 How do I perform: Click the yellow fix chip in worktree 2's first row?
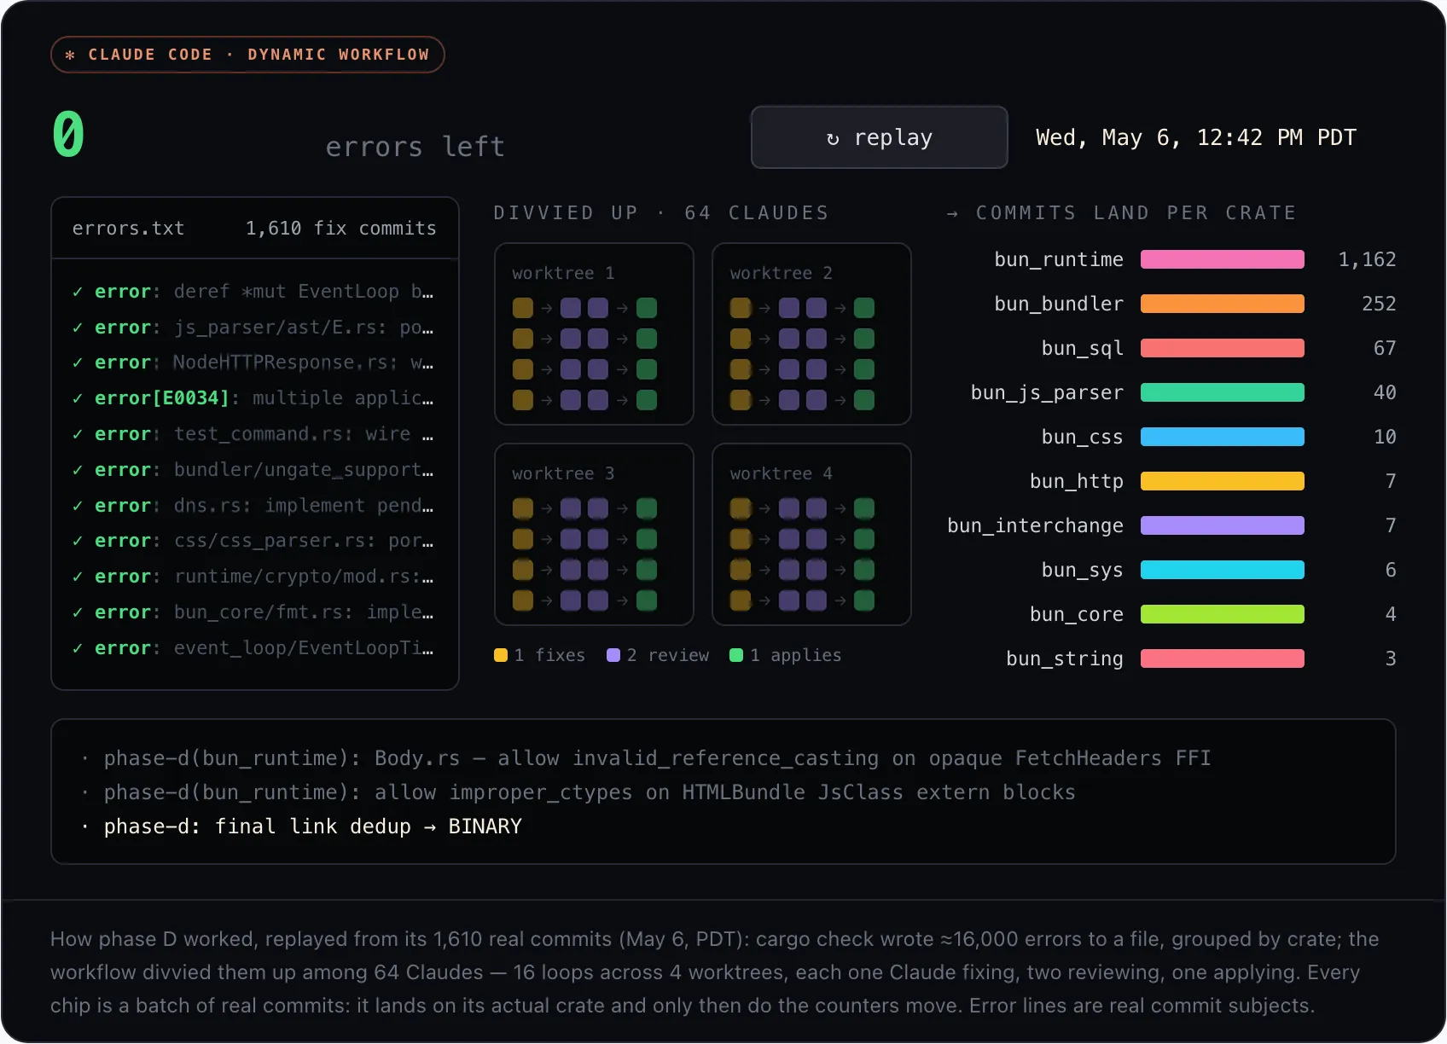coord(741,308)
